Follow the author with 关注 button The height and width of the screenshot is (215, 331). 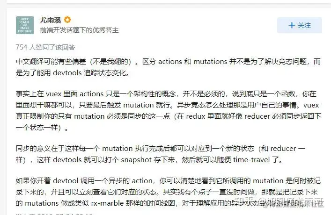300,25
